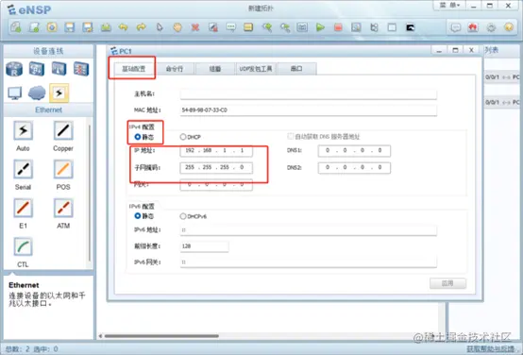Click the 主机名 input field
This screenshot has width=523, height=355.
pos(308,94)
